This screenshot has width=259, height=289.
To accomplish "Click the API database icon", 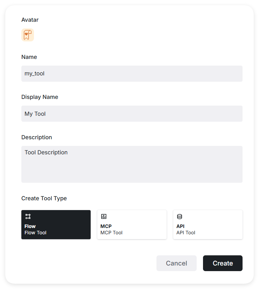I will [180, 216].
